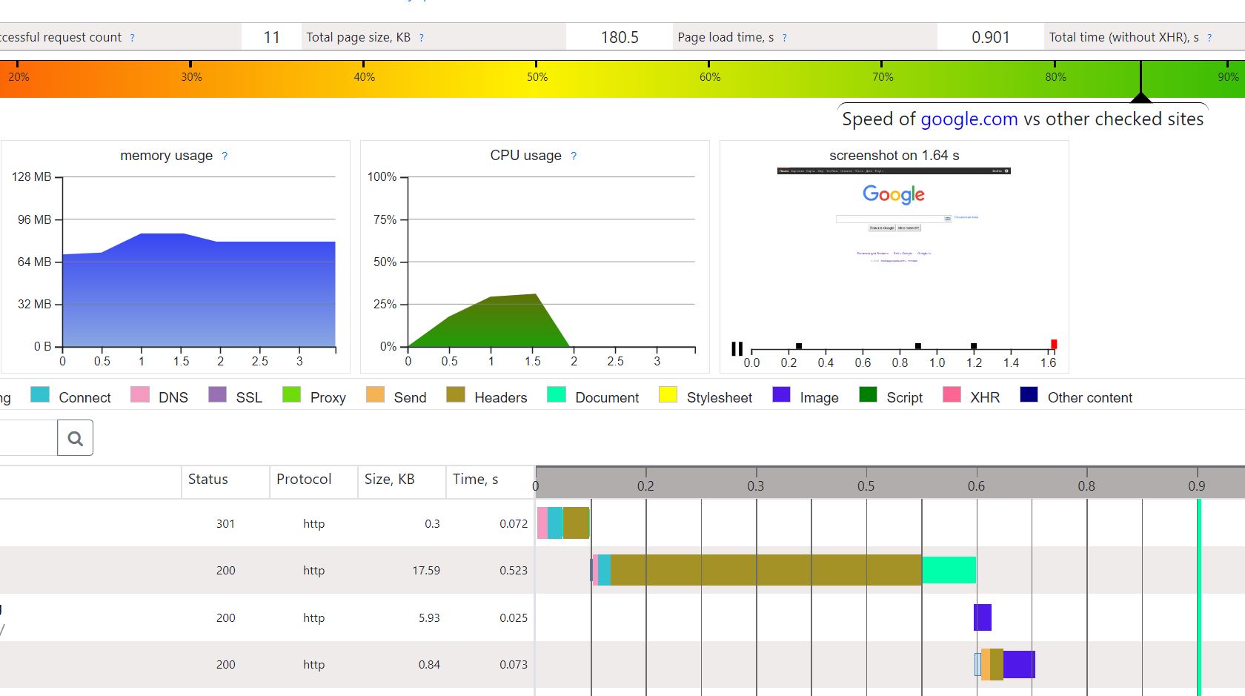This screenshot has height=696, width=1245.
Task: Click the XHR legend color swatch
Action: coord(952,394)
